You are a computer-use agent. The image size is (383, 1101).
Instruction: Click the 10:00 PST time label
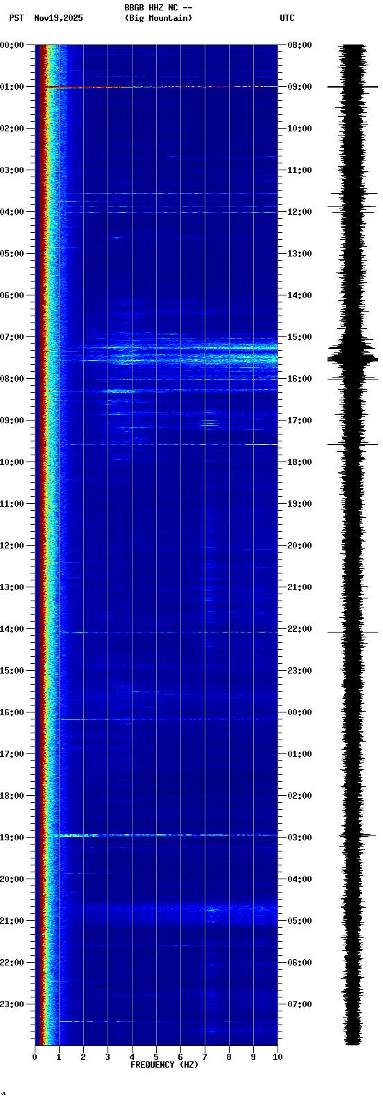click(x=12, y=462)
